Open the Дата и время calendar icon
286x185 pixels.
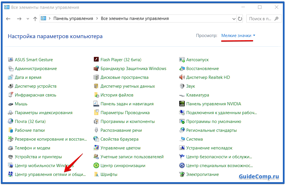pyautogui.click(x=11, y=77)
